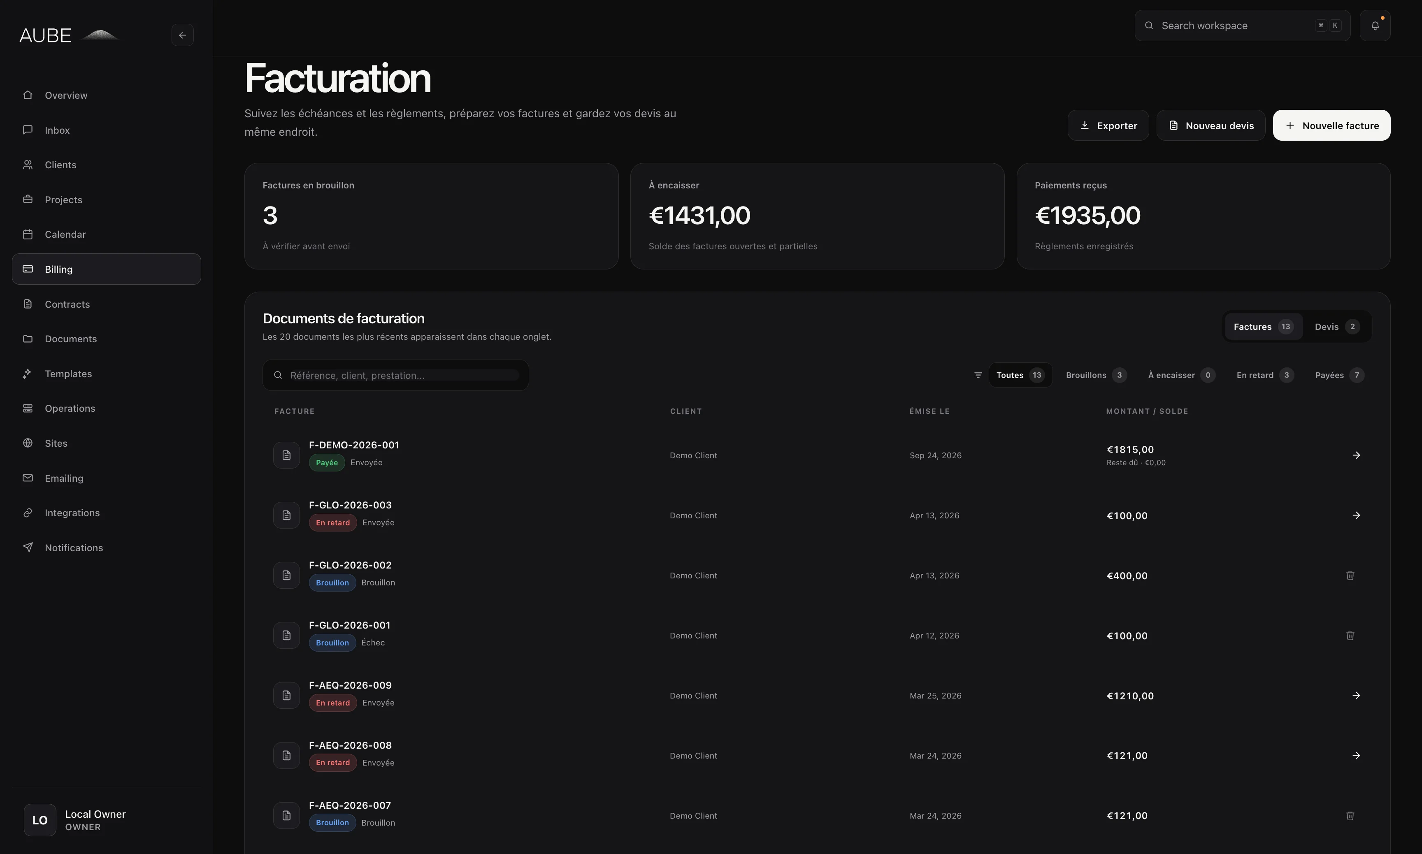Click invoice name F-DEMO-2026-001
The height and width of the screenshot is (854, 1422).
click(x=354, y=446)
